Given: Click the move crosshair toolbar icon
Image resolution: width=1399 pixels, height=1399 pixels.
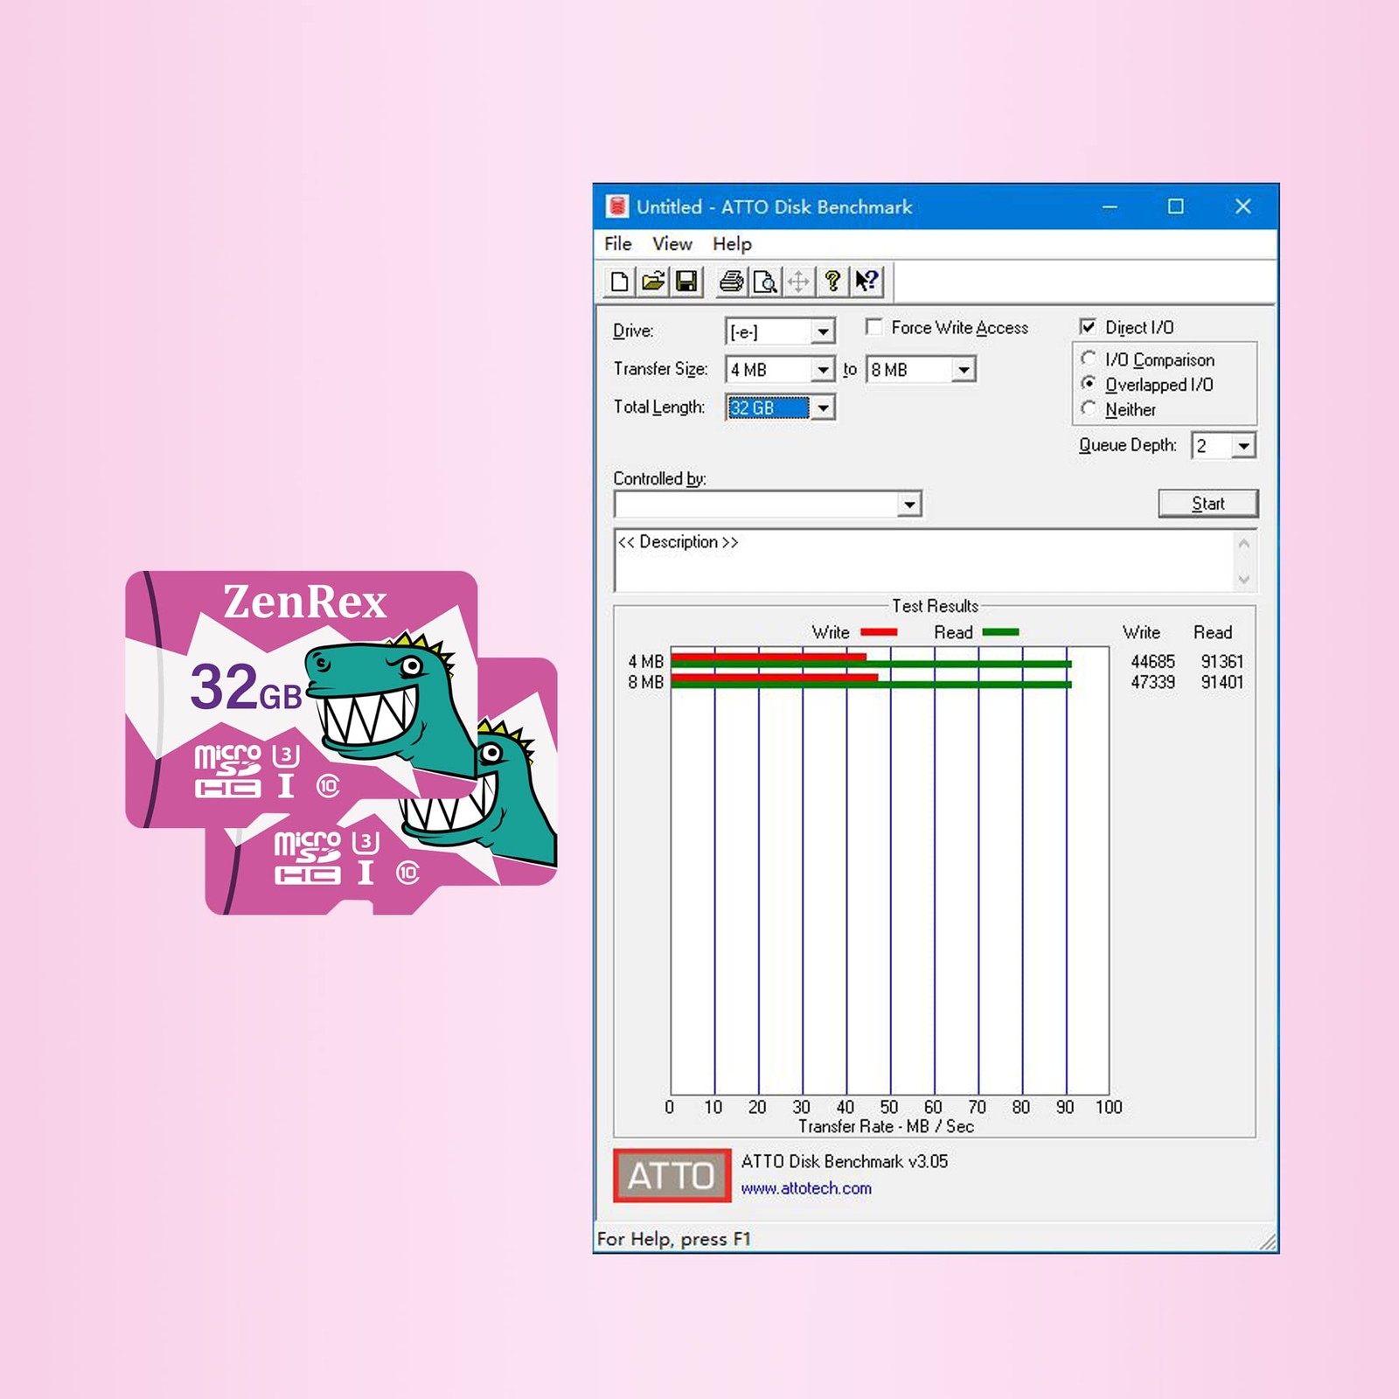Looking at the screenshot, I should (x=798, y=282).
